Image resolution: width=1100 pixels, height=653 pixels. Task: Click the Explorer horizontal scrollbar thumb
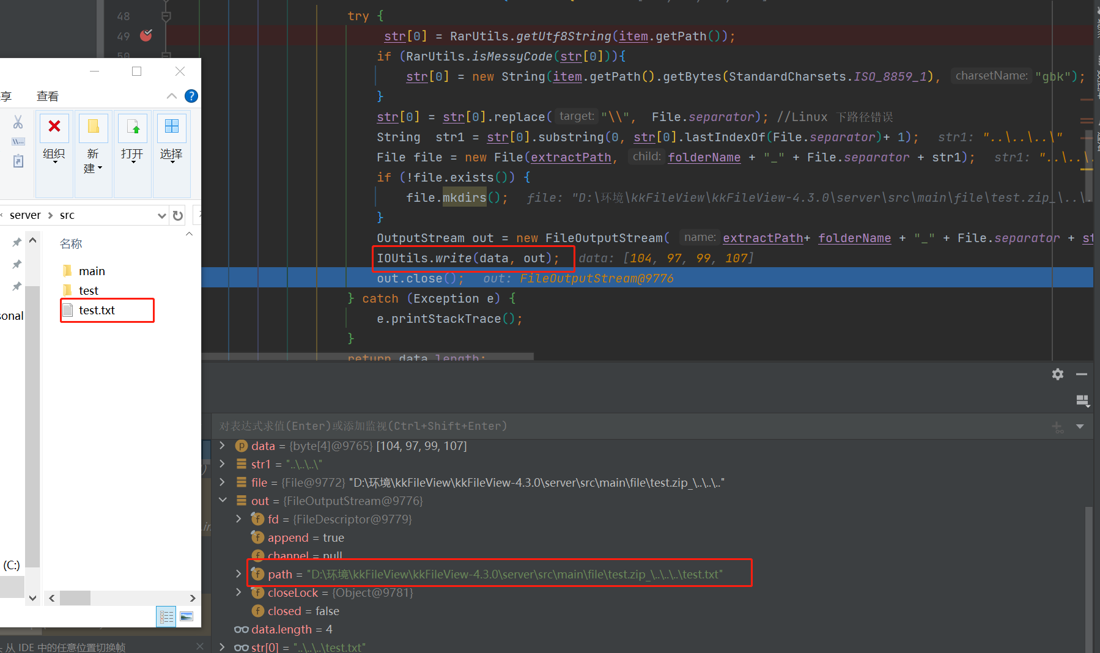[75, 598]
